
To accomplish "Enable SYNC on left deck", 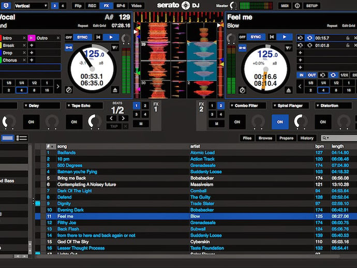I will (x=82, y=37).
